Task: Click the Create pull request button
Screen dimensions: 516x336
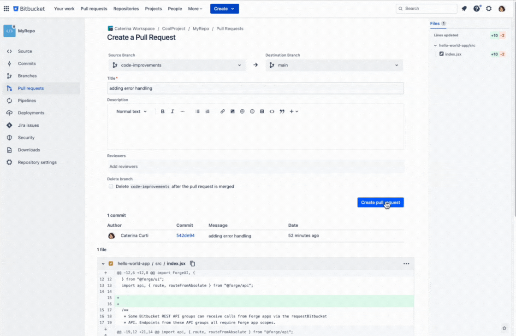Action: (380, 202)
